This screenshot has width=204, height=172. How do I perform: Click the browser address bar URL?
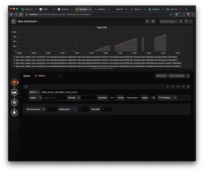point(60,14)
